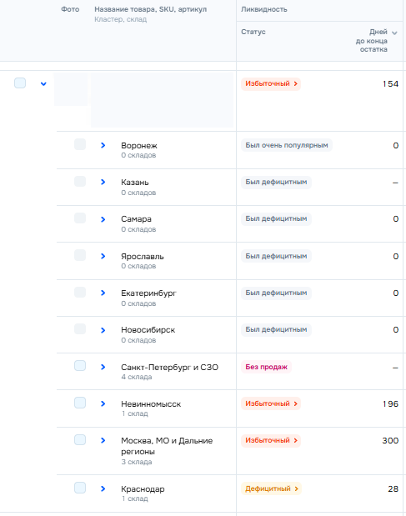Expand the Краснодар cluster arrow

point(103,488)
